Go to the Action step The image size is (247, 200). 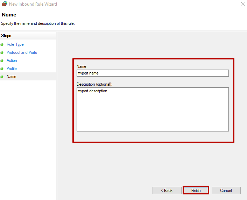point(12,60)
